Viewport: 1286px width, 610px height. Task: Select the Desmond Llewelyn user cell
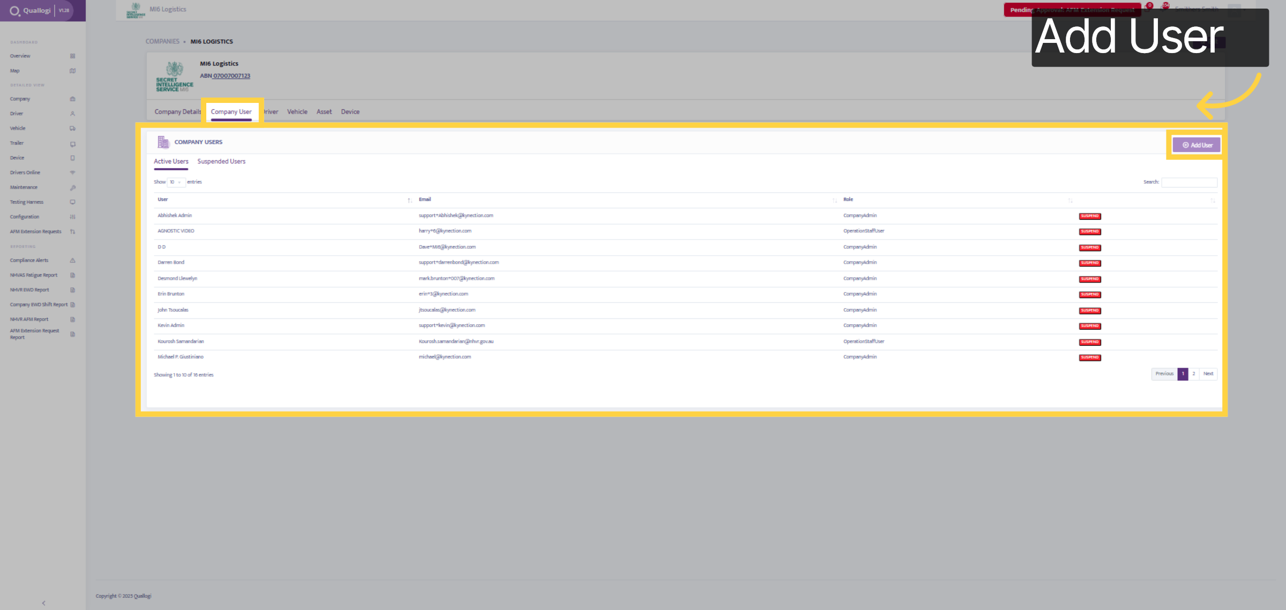click(x=177, y=279)
